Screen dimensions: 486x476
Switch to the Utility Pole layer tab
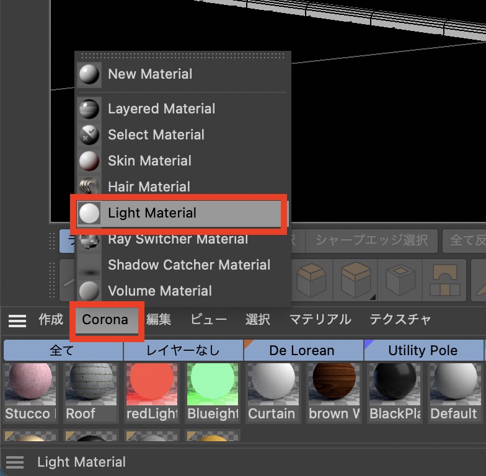[x=424, y=351]
